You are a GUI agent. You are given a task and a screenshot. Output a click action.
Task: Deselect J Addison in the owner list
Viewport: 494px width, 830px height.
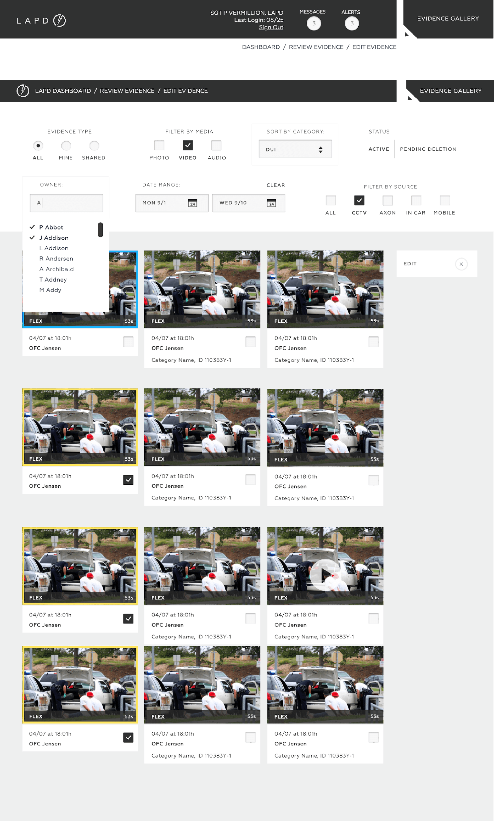point(54,237)
